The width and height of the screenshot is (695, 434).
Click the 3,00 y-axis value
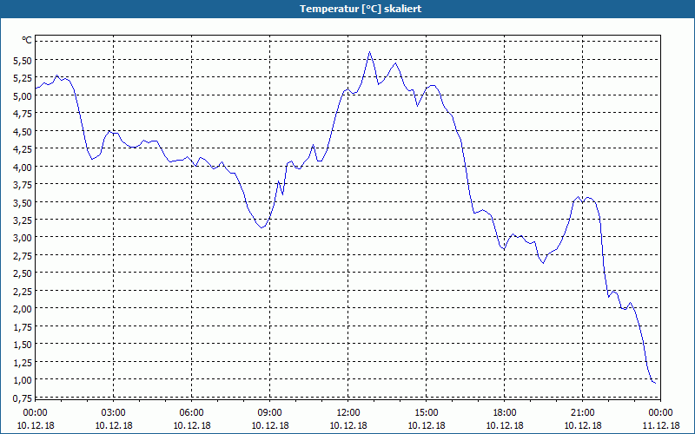tap(23, 238)
